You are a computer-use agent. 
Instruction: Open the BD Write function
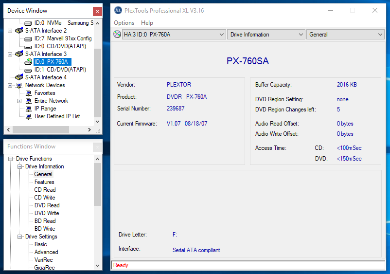point(45,228)
